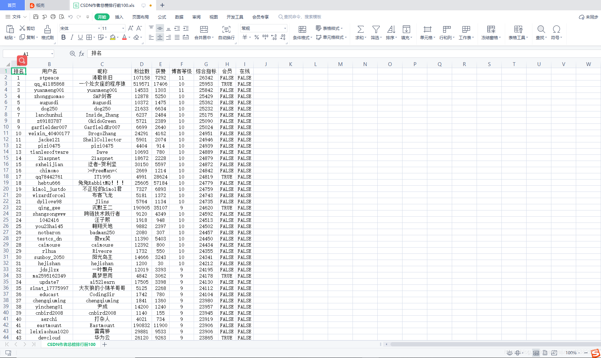Expand the customize quick access toolbar arrow
This screenshot has width=601, height=358.
click(88, 17)
